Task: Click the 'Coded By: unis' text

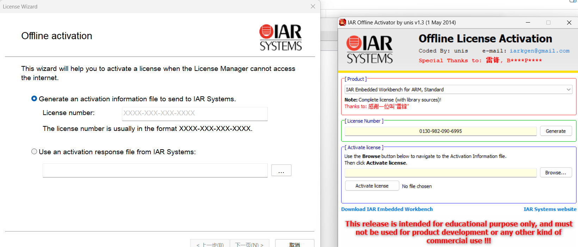Action: pyautogui.click(x=443, y=51)
